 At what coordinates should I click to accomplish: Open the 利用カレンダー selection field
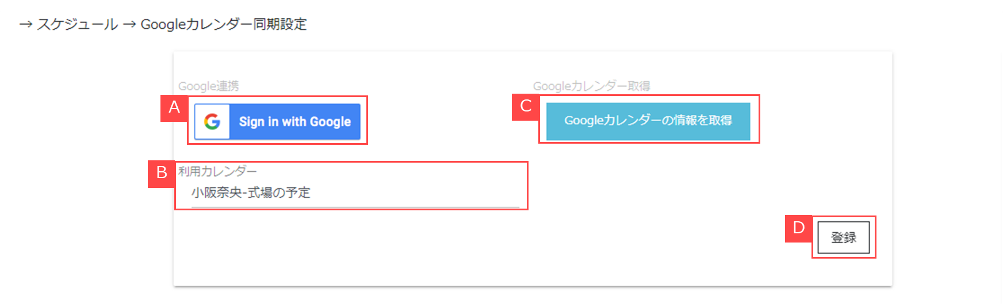tap(355, 193)
